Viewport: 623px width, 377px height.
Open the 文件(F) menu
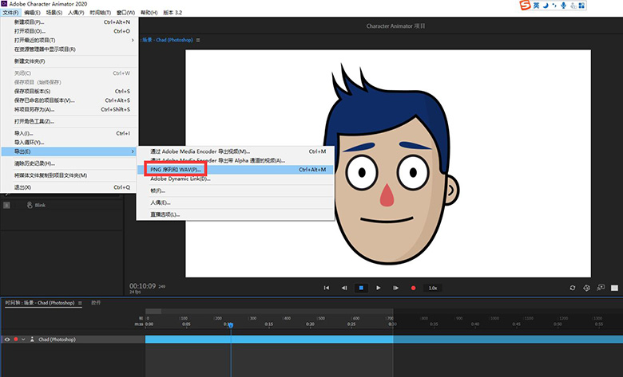pos(10,13)
